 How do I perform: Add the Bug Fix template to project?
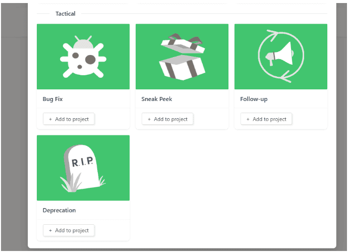coord(69,119)
